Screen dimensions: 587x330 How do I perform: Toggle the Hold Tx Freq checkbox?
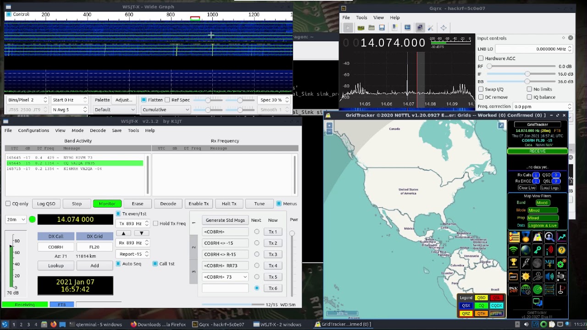155,223
